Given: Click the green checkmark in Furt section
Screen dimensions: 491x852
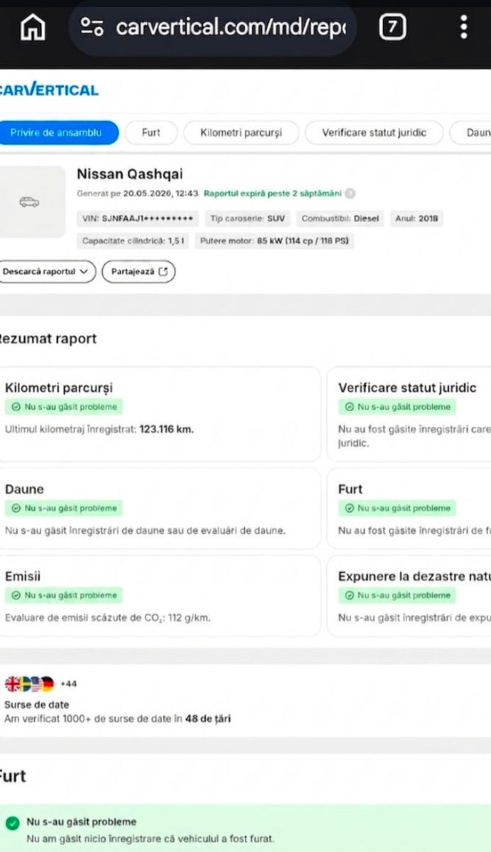Looking at the screenshot, I should 12,824.
